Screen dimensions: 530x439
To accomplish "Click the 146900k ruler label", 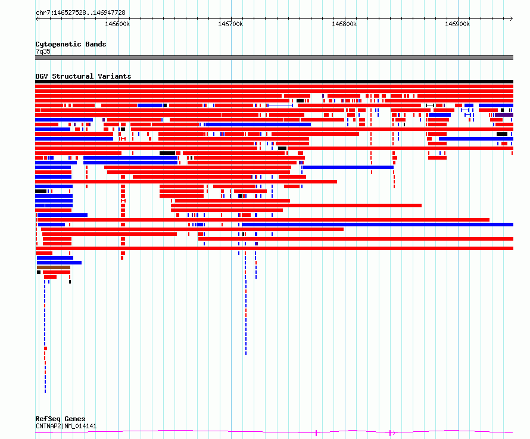I will (457, 24).
